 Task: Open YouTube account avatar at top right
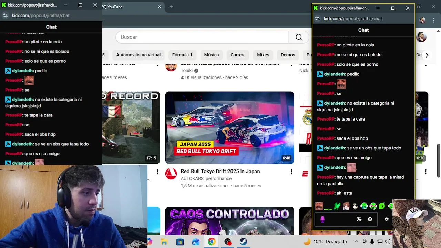tap(421, 37)
